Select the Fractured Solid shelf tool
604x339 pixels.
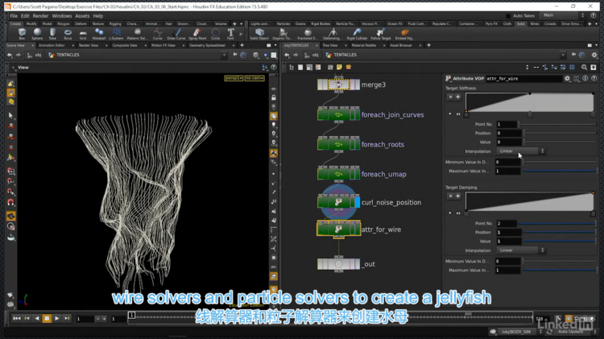308,34
